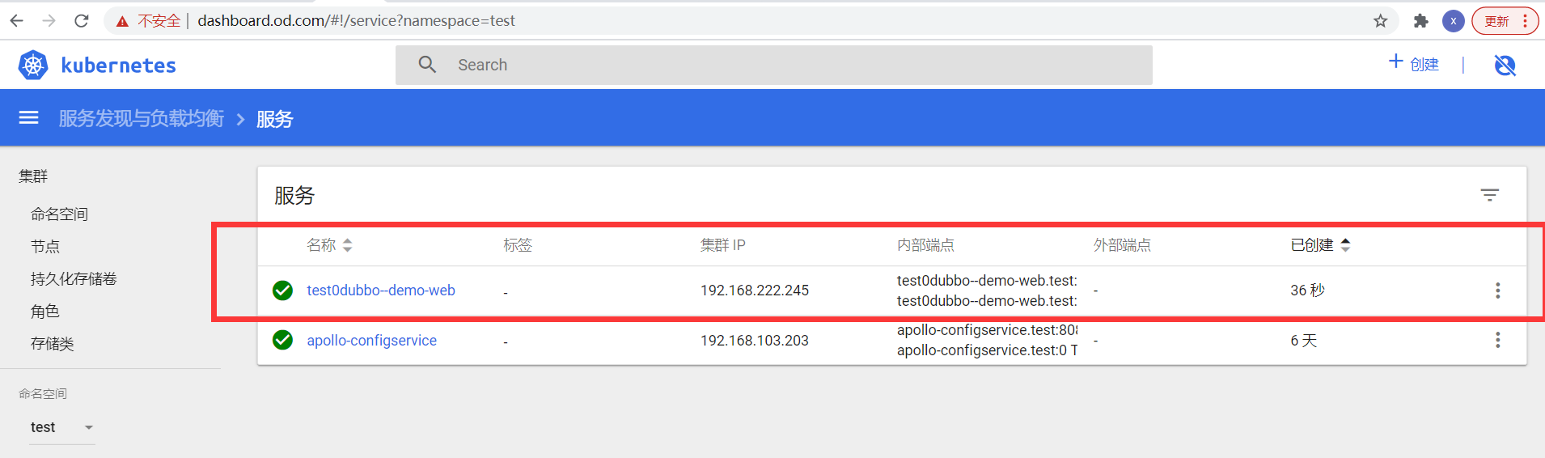
Task: Click the filter icon in the services card
Action: click(x=1489, y=195)
